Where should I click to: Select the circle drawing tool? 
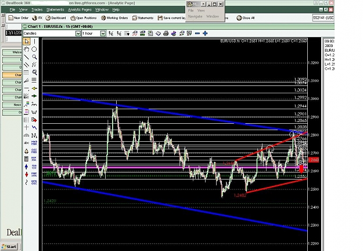pos(34,49)
